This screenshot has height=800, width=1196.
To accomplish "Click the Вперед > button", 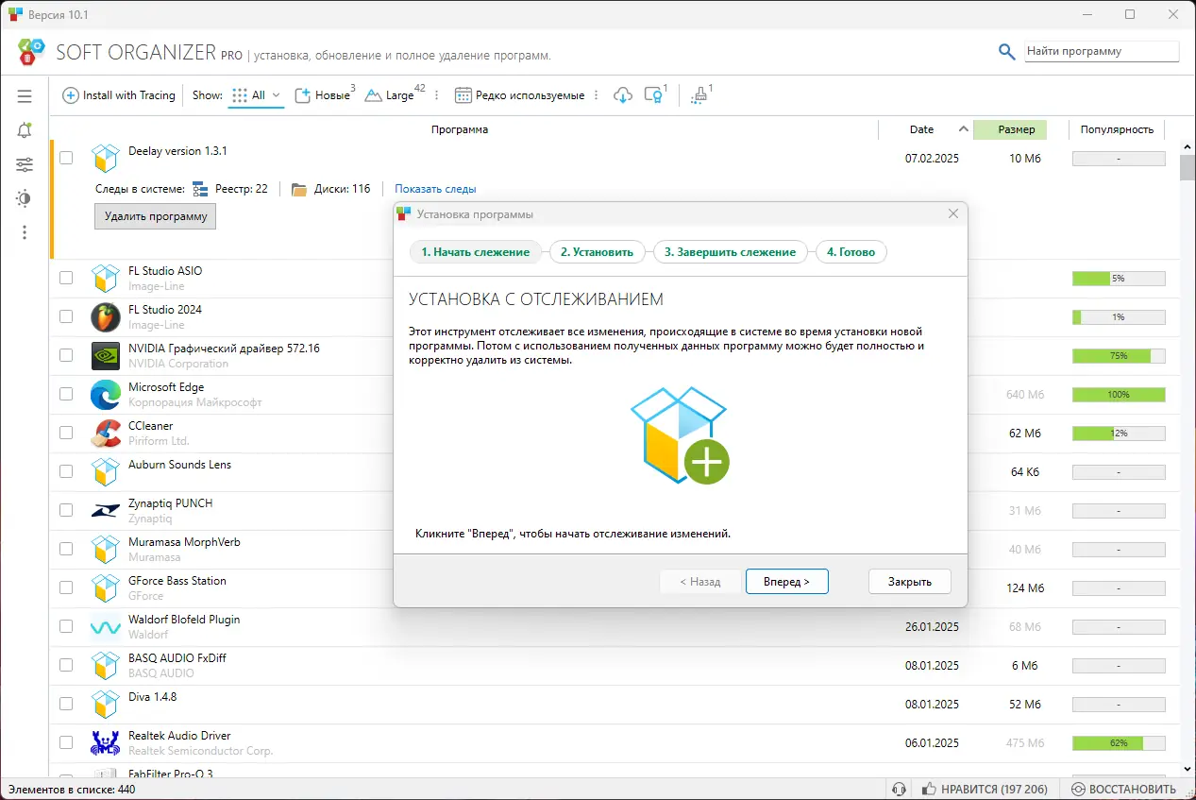I will coord(787,582).
